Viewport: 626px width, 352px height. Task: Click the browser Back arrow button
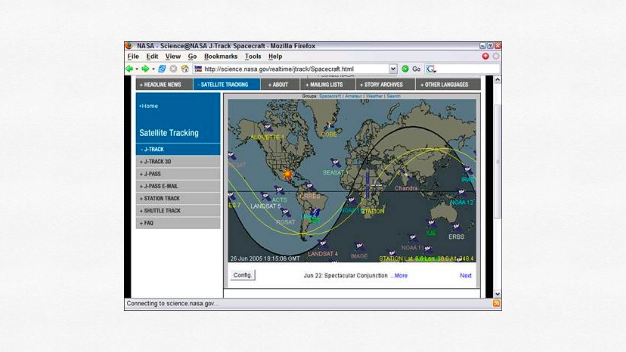129,69
